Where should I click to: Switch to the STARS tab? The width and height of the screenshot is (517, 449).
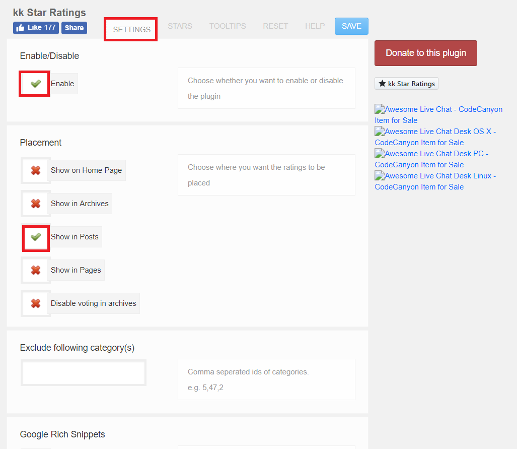(x=180, y=26)
